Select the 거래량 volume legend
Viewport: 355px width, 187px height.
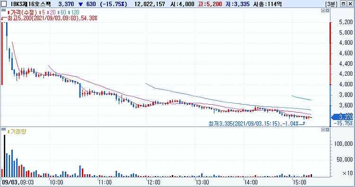pos(17,132)
